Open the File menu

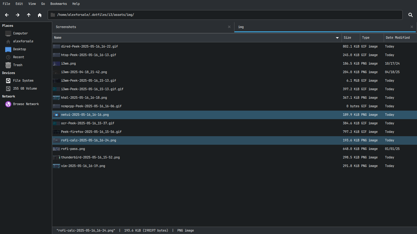[x=6, y=4]
